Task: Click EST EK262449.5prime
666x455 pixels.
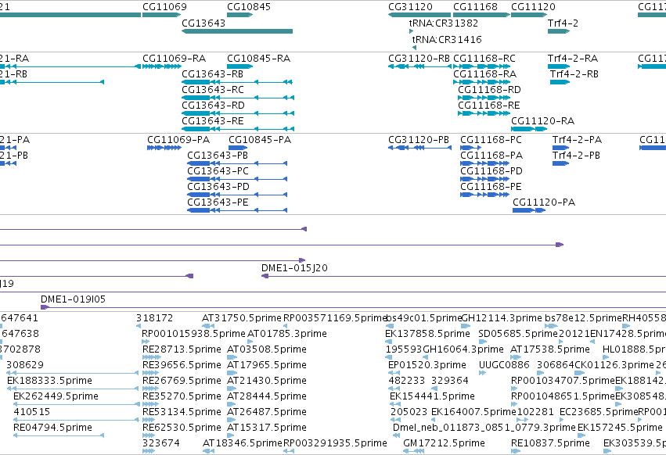Action: [76, 404]
